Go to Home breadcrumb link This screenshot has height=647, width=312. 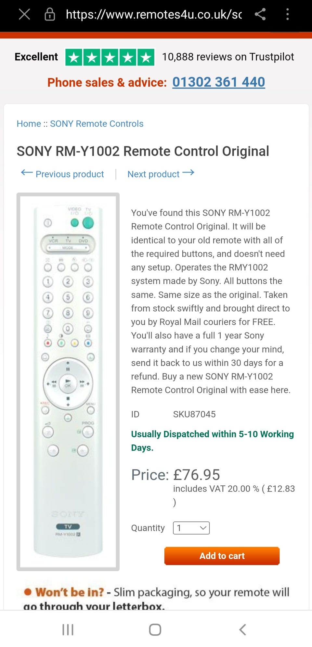click(29, 124)
